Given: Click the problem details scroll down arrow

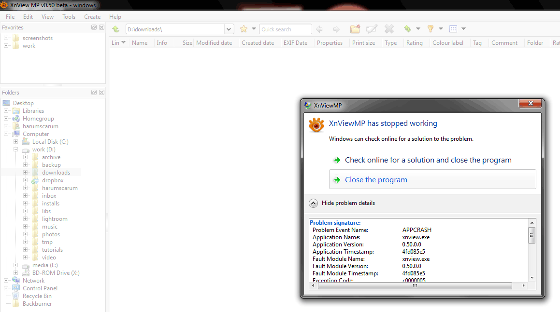Looking at the screenshot, I should click(x=532, y=278).
